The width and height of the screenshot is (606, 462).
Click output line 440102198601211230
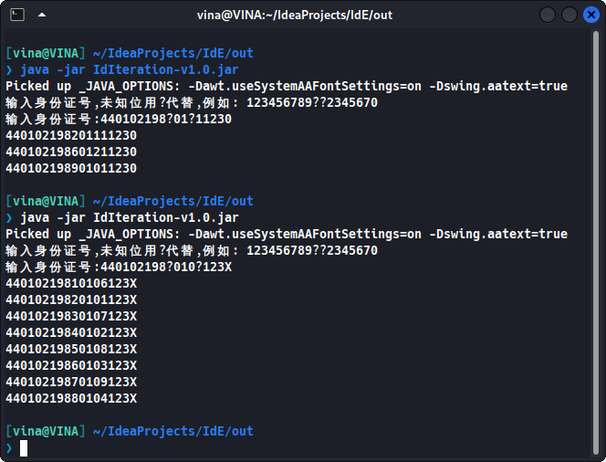click(x=71, y=152)
